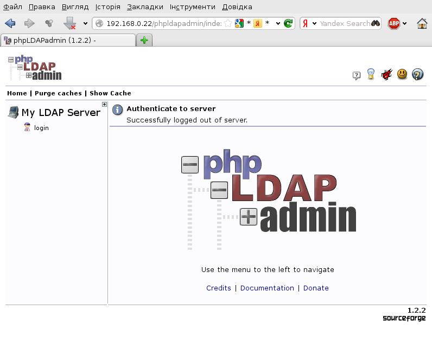Select My LDAP Server tree entry
The height and width of the screenshot is (362, 432).
point(61,113)
